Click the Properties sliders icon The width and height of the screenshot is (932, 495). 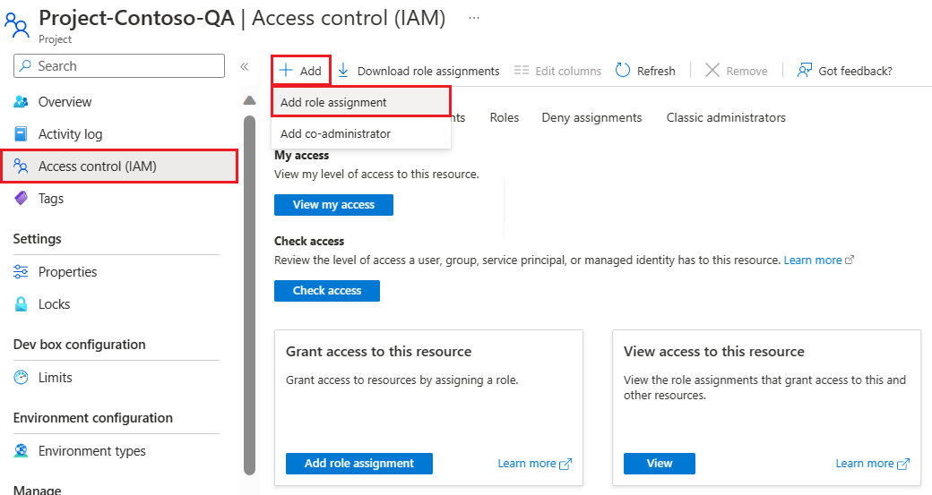click(21, 272)
